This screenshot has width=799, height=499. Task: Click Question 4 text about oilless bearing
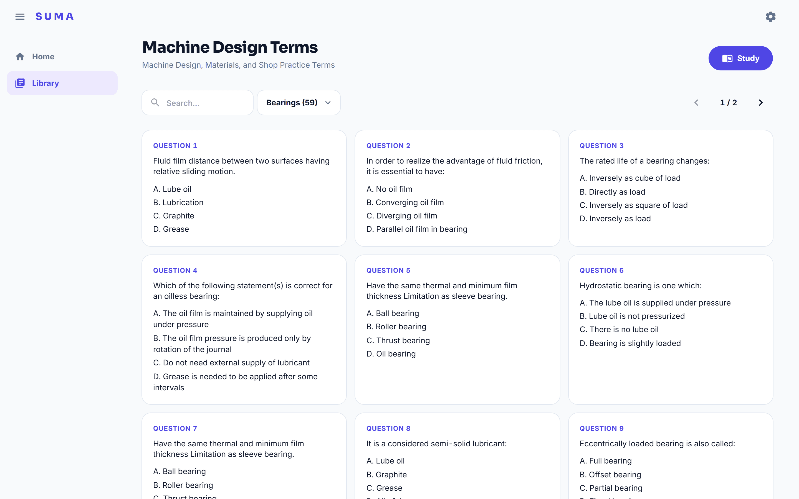coord(243,291)
